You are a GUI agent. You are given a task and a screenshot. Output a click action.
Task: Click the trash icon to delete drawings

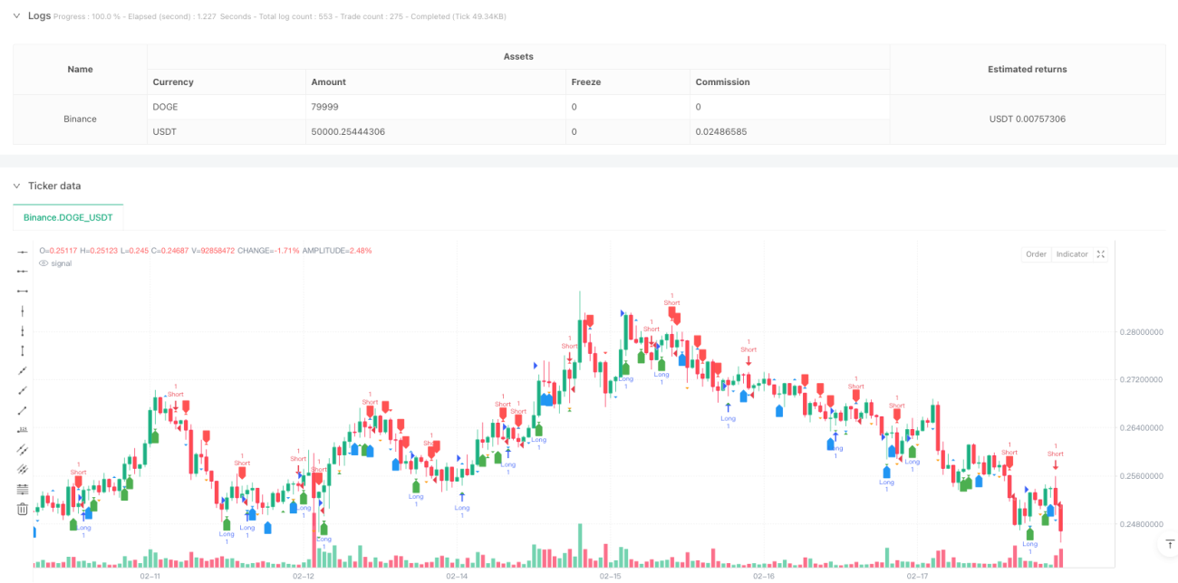coord(23,510)
